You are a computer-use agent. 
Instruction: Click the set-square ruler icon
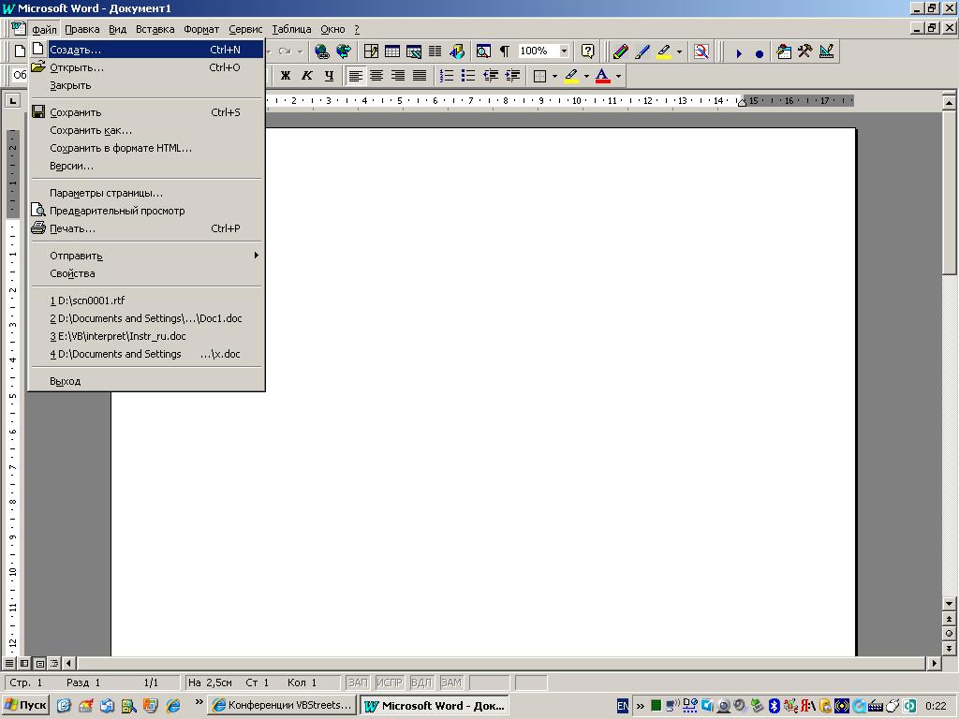pyautogui.click(x=826, y=51)
